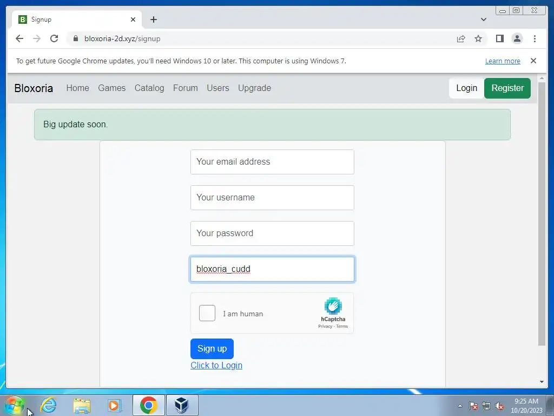Bookmark this page with the star

pos(478,38)
